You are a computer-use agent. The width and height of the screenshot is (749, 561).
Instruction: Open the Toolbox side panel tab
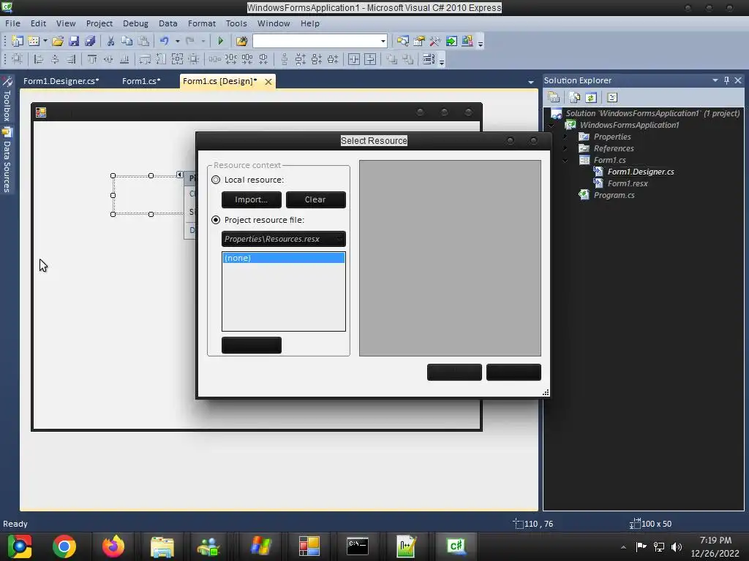point(7,99)
